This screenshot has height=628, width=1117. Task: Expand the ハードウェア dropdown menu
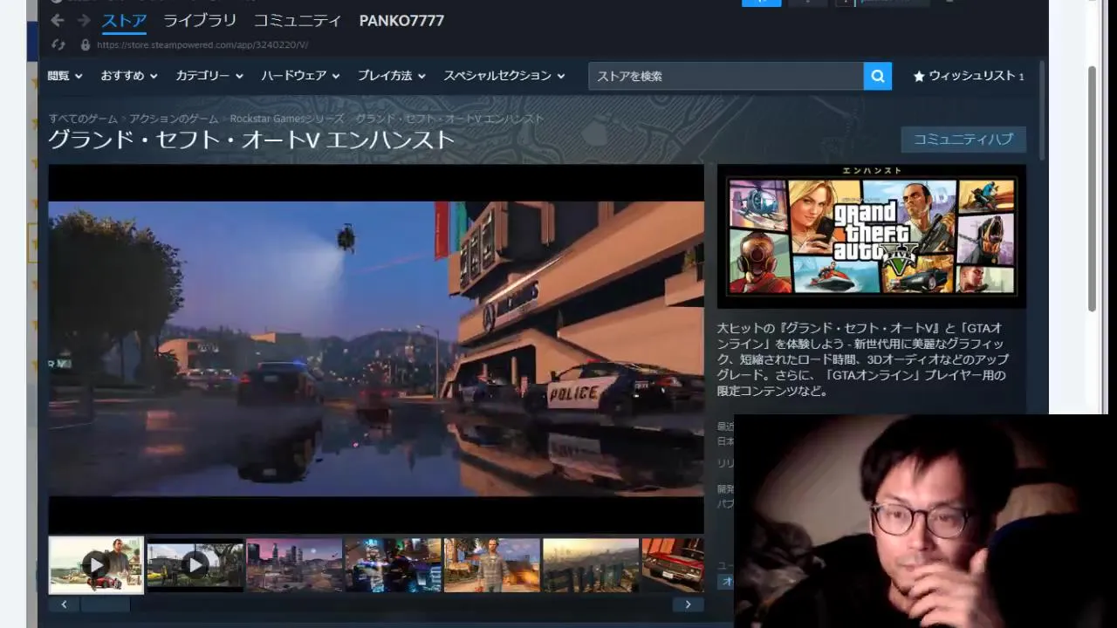(x=301, y=76)
